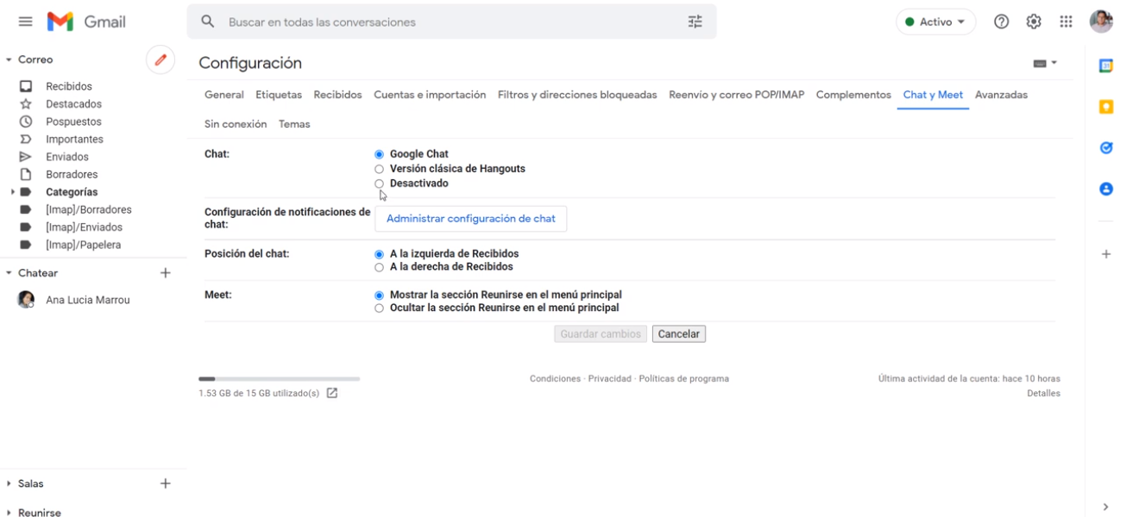Click the search magnifier icon

pyautogui.click(x=207, y=22)
